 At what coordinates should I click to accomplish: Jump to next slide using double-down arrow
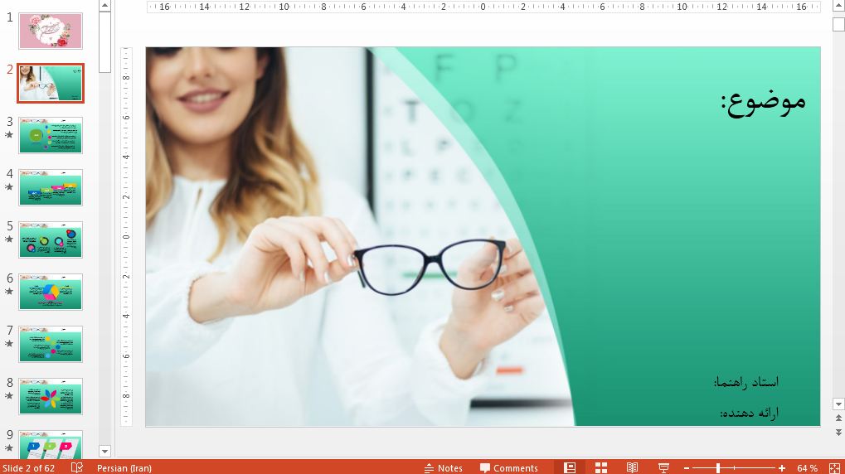click(838, 433)
